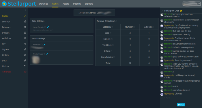This screenshot has width=202, height=108.
Task: Click the Nickname help icon
Action: (42, 45)
